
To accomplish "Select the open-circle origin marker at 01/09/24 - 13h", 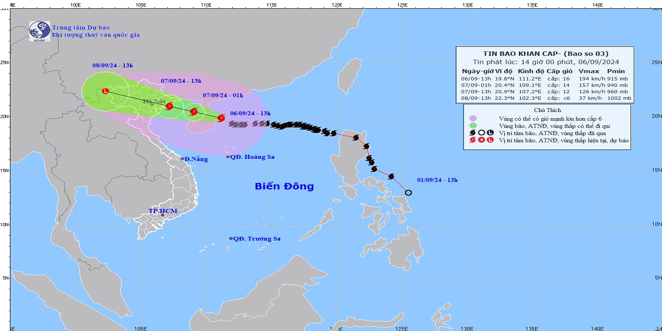I will click(x=408, y=193).
